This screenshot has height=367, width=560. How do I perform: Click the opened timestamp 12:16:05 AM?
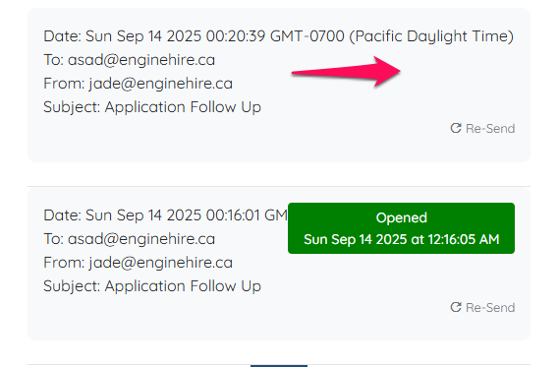pos(464,239)
